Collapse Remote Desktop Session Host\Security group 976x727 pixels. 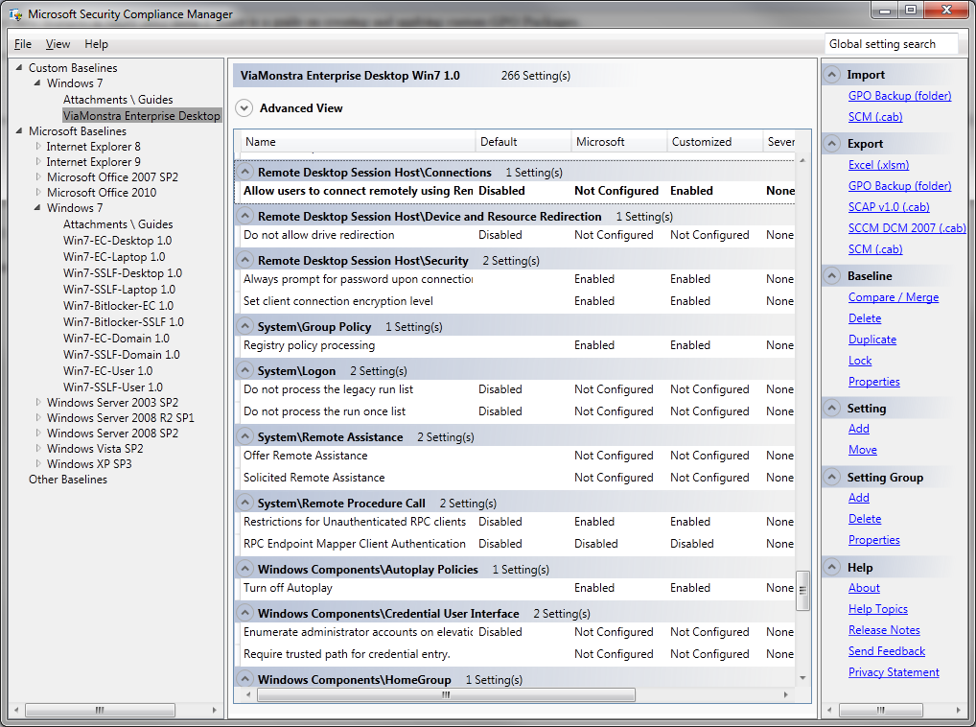click(x=245, y=260)
